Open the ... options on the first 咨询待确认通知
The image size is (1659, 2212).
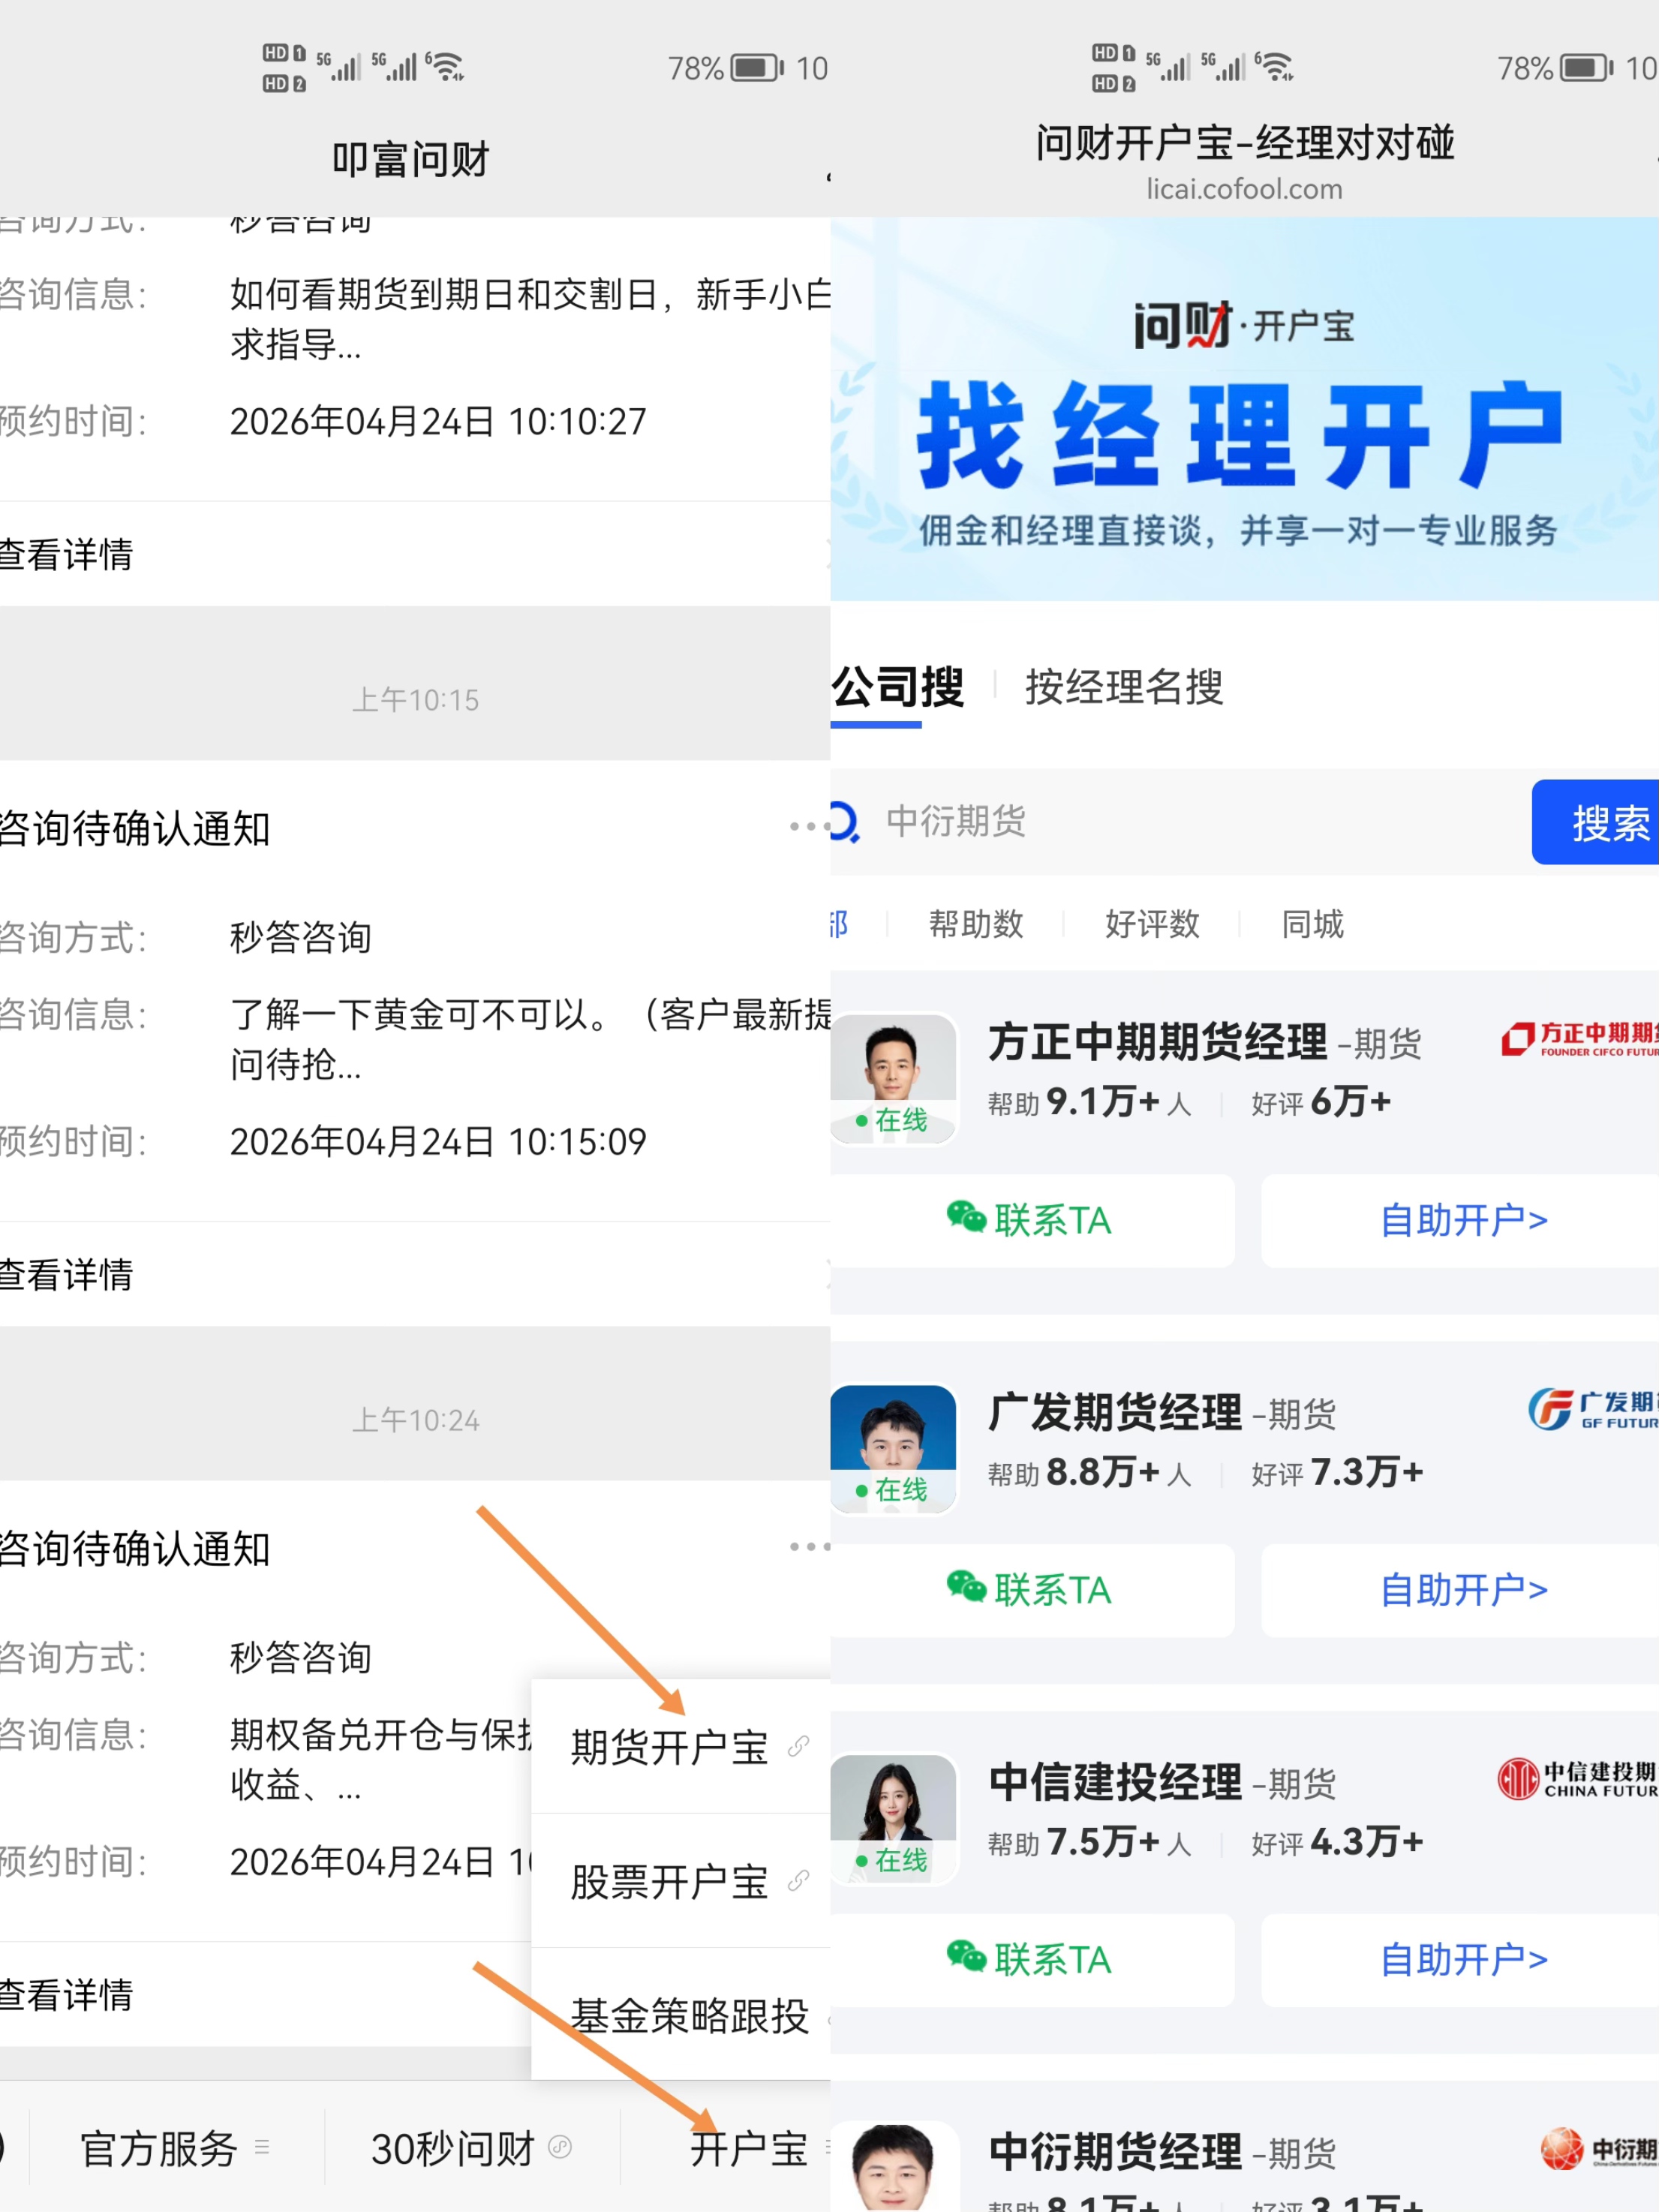(810, 826)
